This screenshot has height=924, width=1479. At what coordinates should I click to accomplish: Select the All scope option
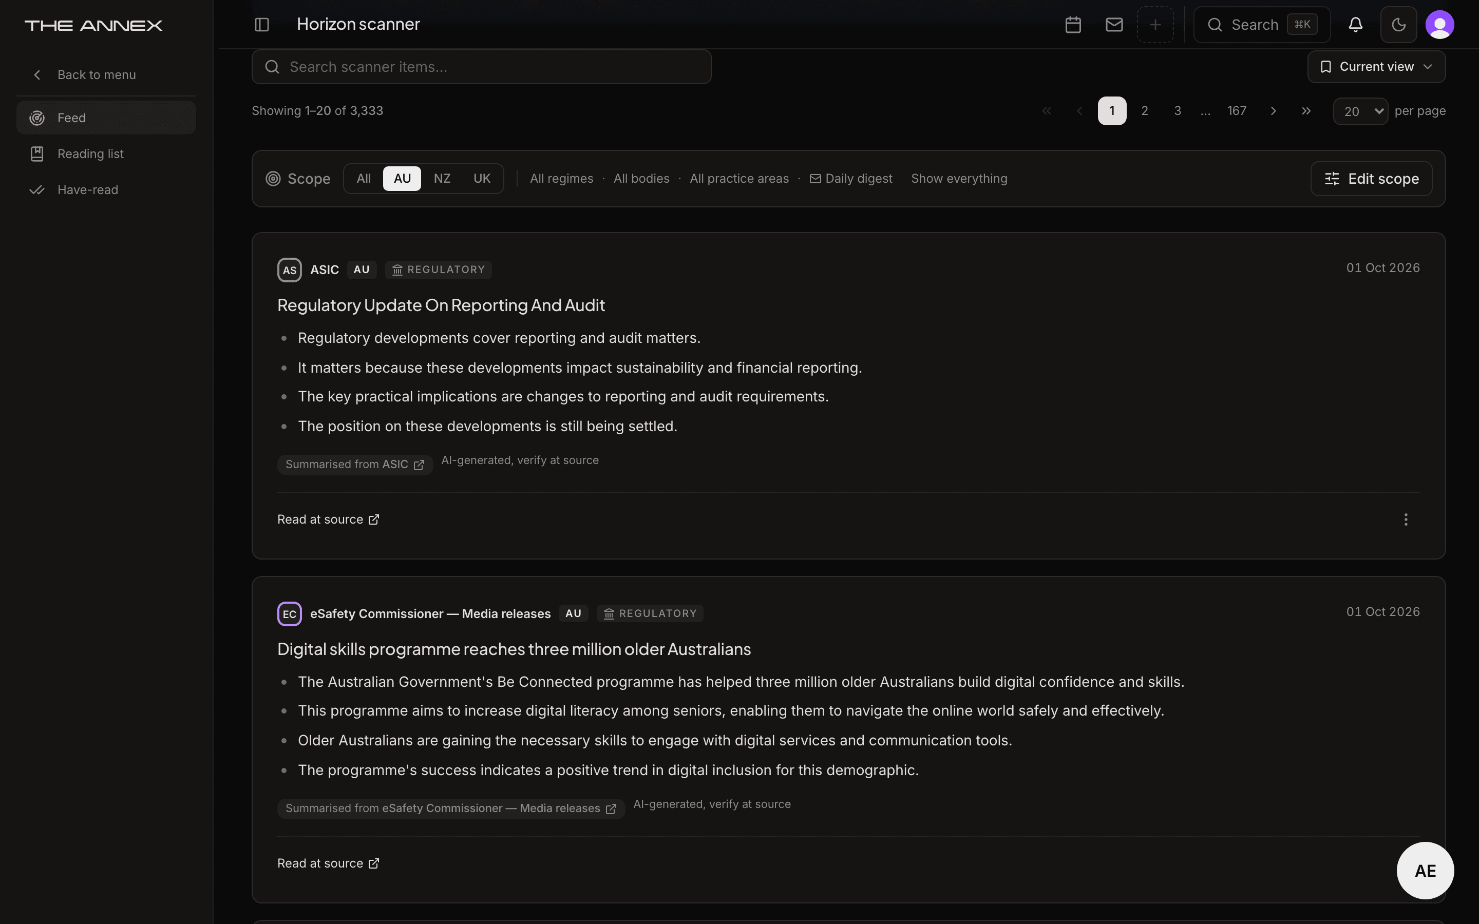point(364,179)
